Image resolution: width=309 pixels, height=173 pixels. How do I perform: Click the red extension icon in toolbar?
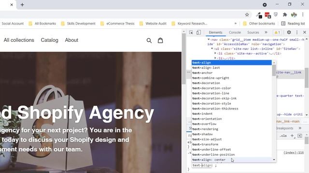[x=267, y=15]
